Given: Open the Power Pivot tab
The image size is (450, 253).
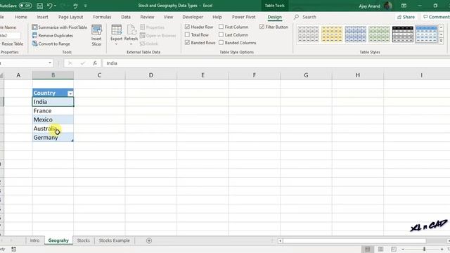Looking at the screenshot, I should coord(244,17).
